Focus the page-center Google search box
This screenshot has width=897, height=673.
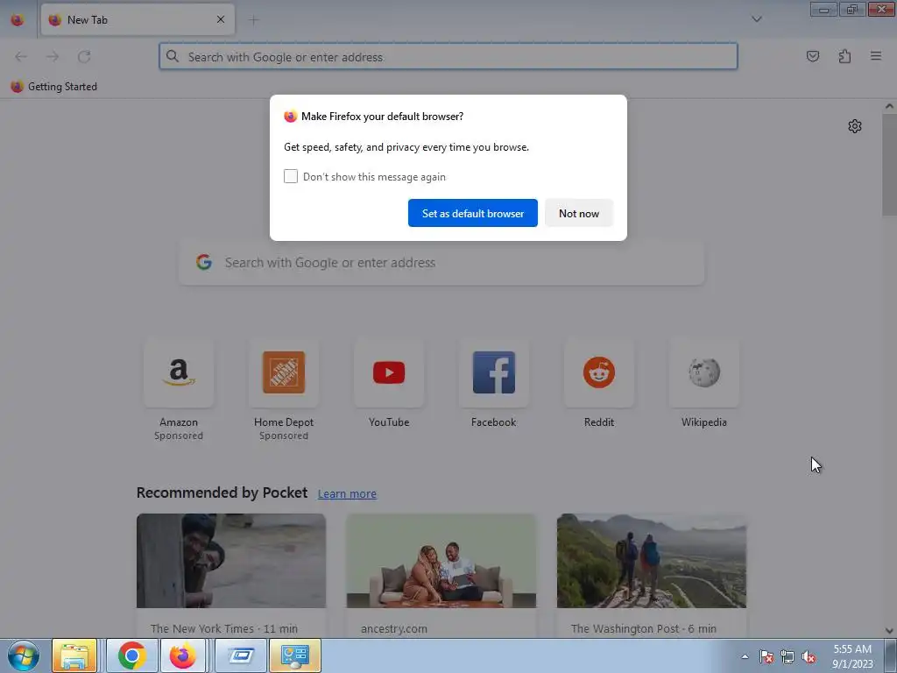(x=441, y=263)
